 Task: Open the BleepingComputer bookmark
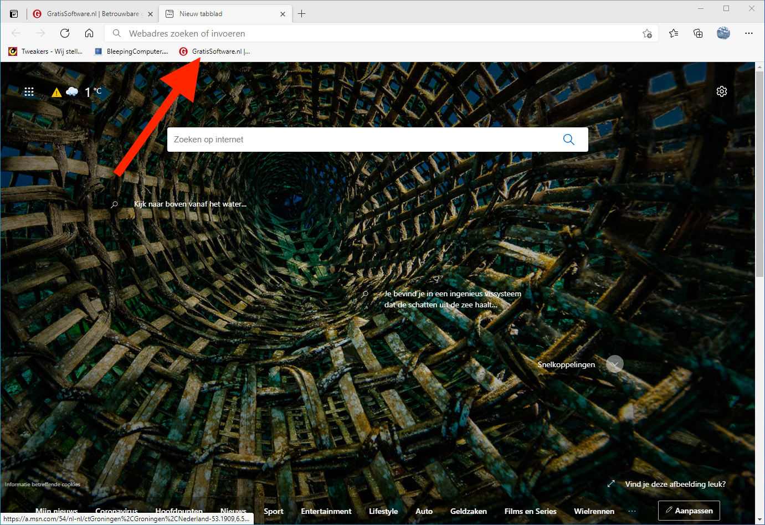click(132, 52)
